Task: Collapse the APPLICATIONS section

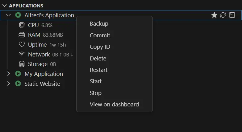Action: coord(4,6)
